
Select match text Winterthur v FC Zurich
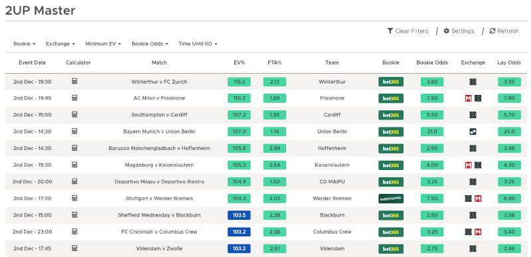point(159,82)
